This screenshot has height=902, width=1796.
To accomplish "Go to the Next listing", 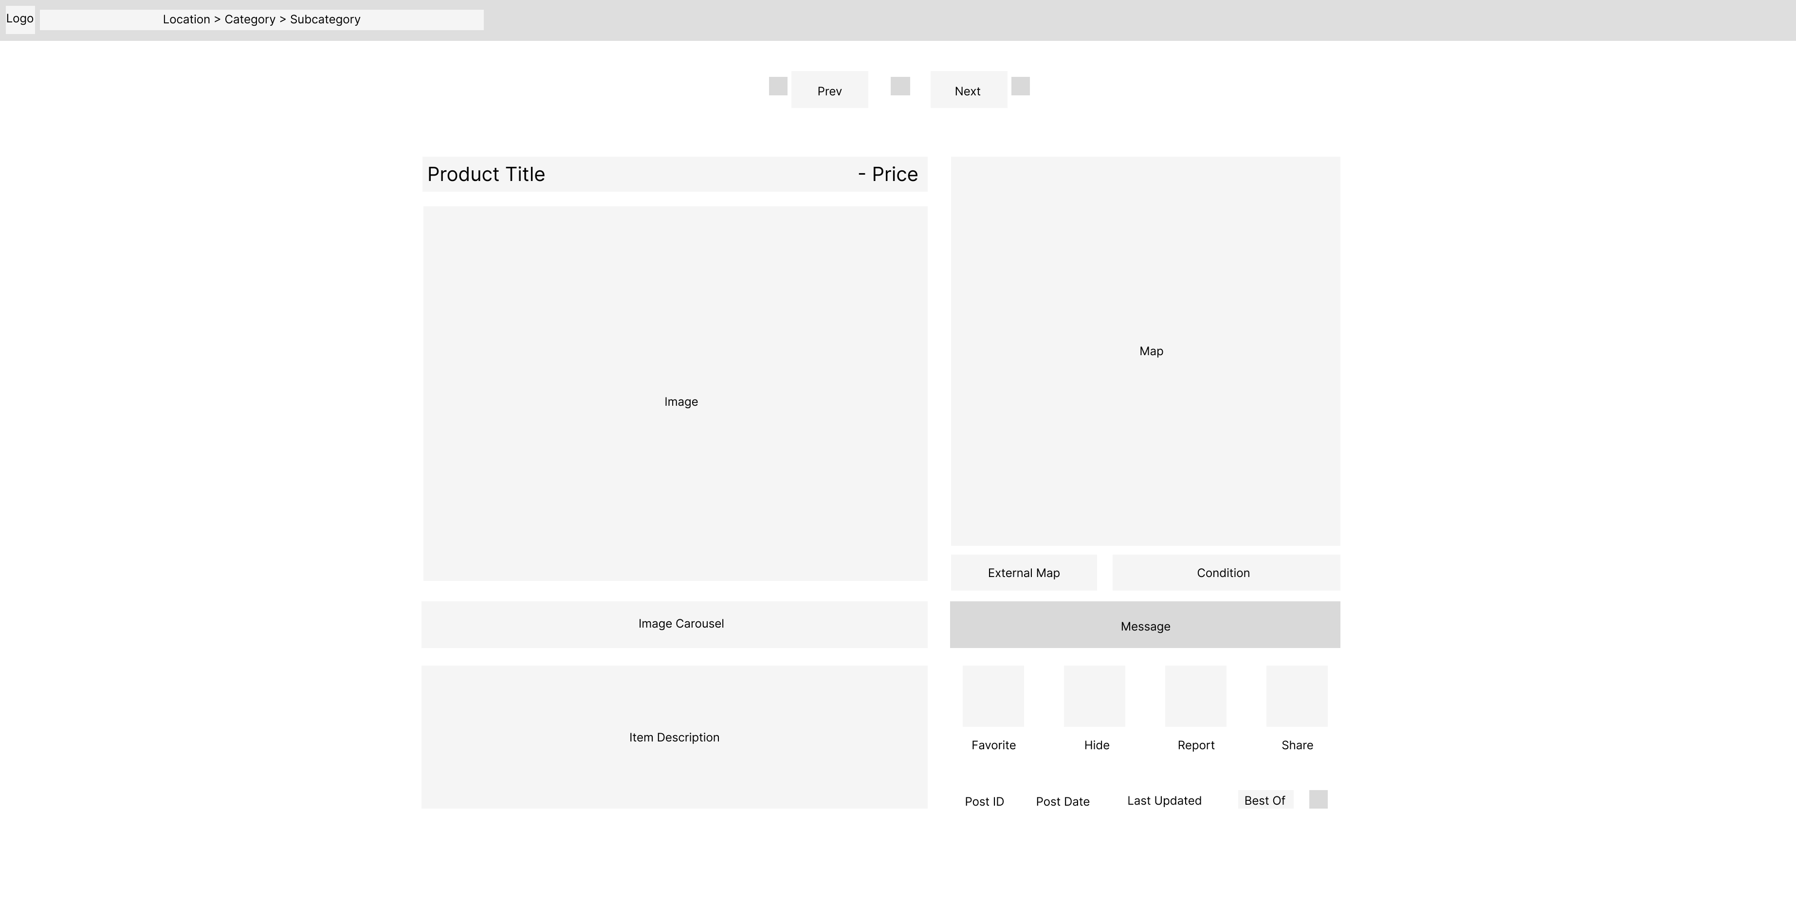I will coord(968,90).
